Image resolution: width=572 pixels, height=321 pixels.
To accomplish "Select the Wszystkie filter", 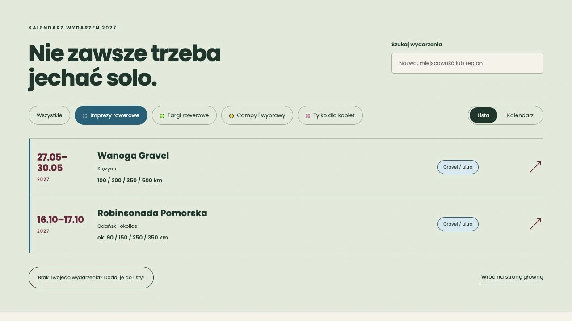I will point(49,115).
